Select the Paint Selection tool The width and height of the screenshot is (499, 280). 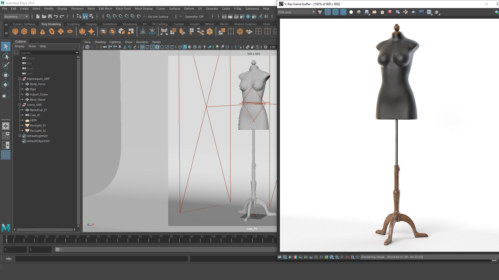click(x=6, y=66)
